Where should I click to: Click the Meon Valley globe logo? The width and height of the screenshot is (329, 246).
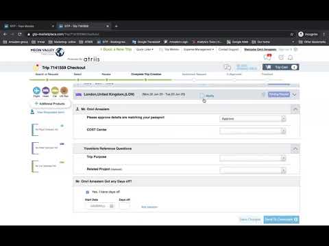point(60,52)
